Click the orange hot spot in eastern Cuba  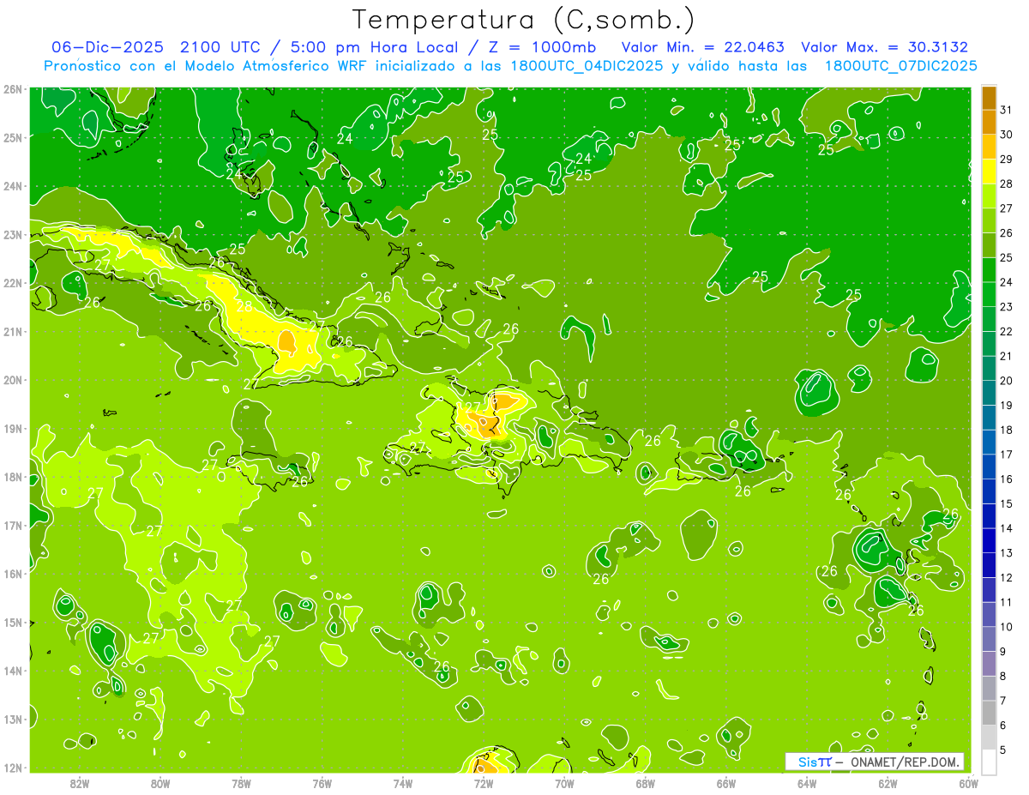[x=287, y=345]
